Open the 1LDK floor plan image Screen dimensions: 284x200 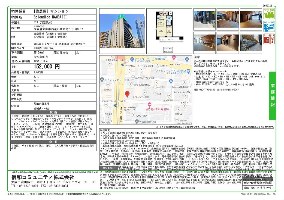pos(169,31)
